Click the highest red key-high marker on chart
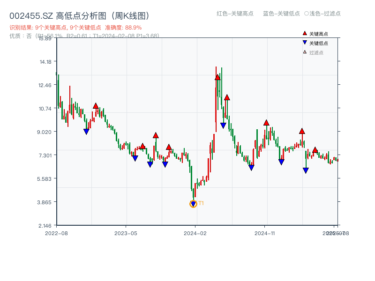Image resolution: width=375 pixels, height=281 pixels. 217,77
